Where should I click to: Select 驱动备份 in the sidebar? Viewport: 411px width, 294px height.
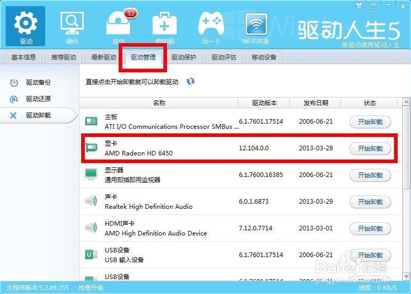click(38, 83)
